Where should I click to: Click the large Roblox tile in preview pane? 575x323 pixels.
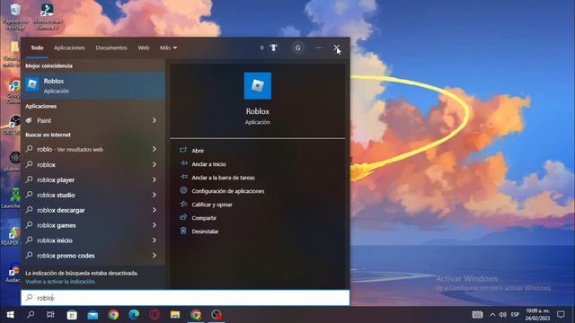(x=258, y=86)
